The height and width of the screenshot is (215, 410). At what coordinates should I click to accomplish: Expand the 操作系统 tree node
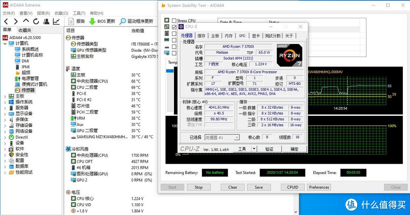click(x=5, y=102)
